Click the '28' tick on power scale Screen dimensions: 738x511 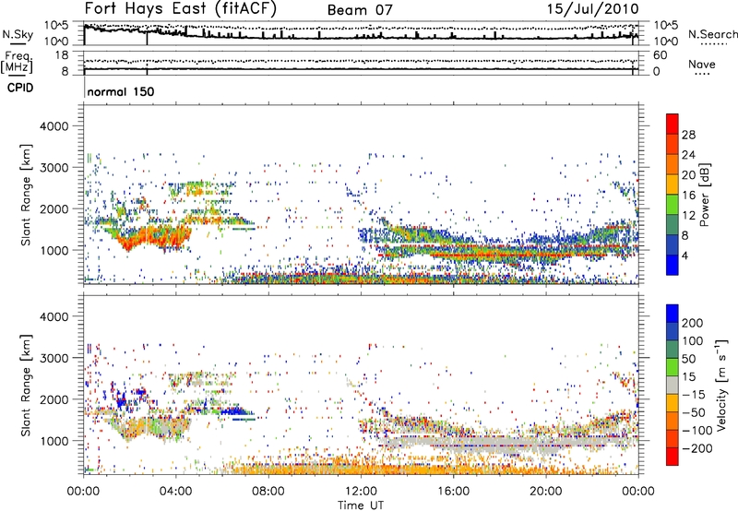[x=688, y=135]
